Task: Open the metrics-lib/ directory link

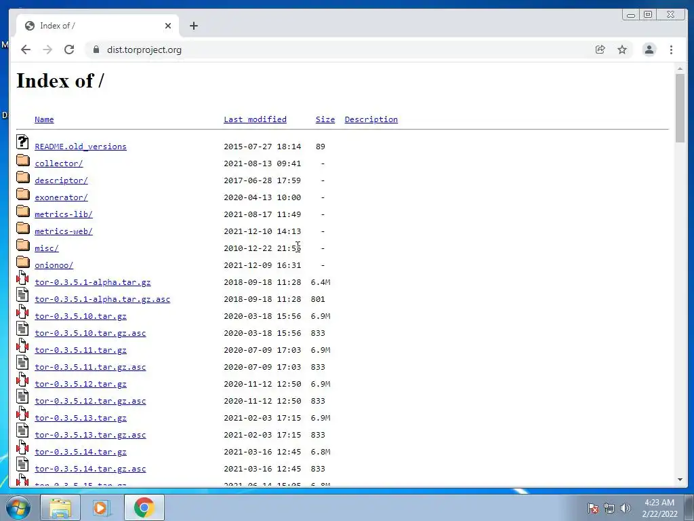Action: click(x=64, y=214)
